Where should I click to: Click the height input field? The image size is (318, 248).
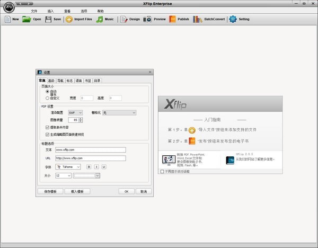coord(116,98)
